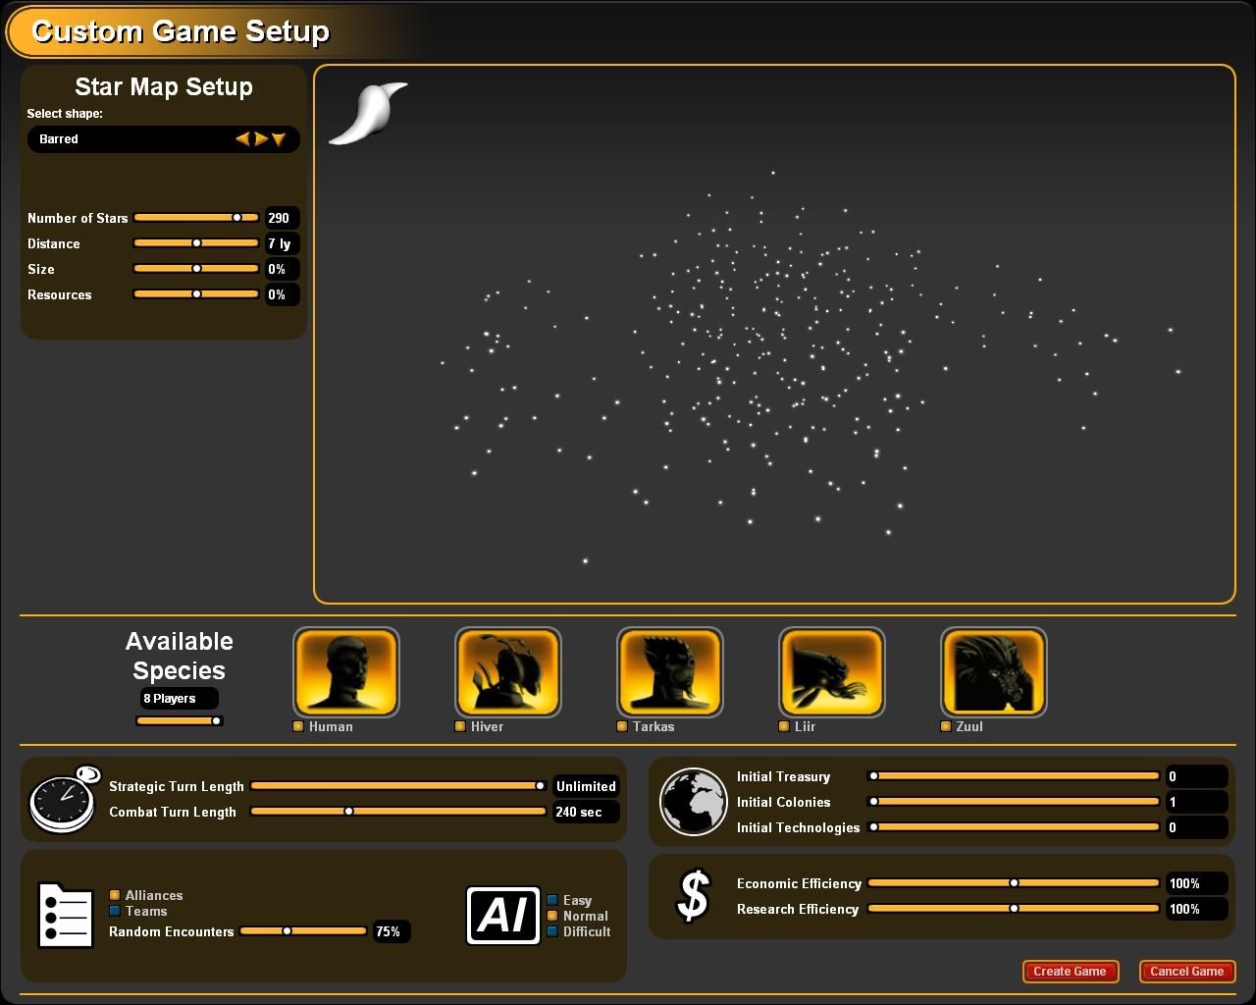Screen dimensions: 1256x1005
Task: Toggle the Alliances checkbox
Action: (x=115, y=895)
